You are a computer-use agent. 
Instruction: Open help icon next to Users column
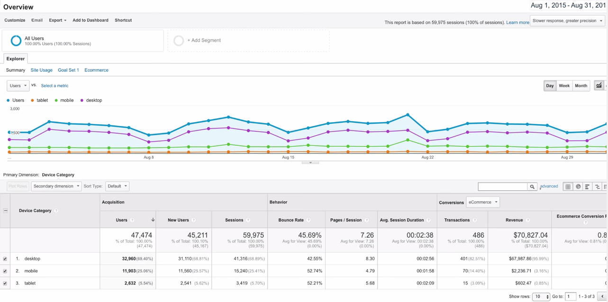(x=132, y=220)
